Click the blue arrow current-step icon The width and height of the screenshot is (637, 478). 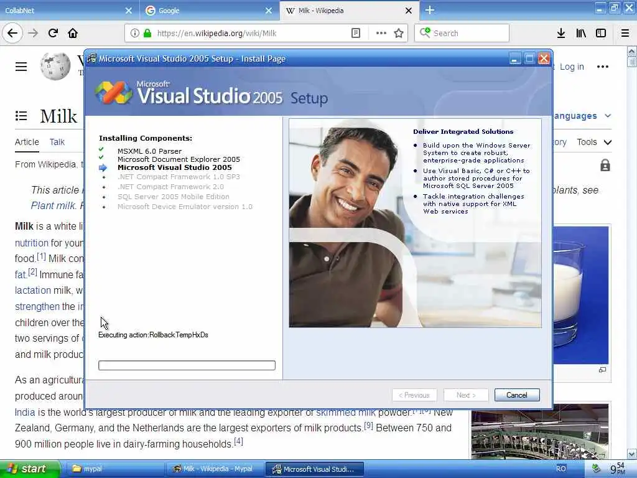(x=103, y=168)
